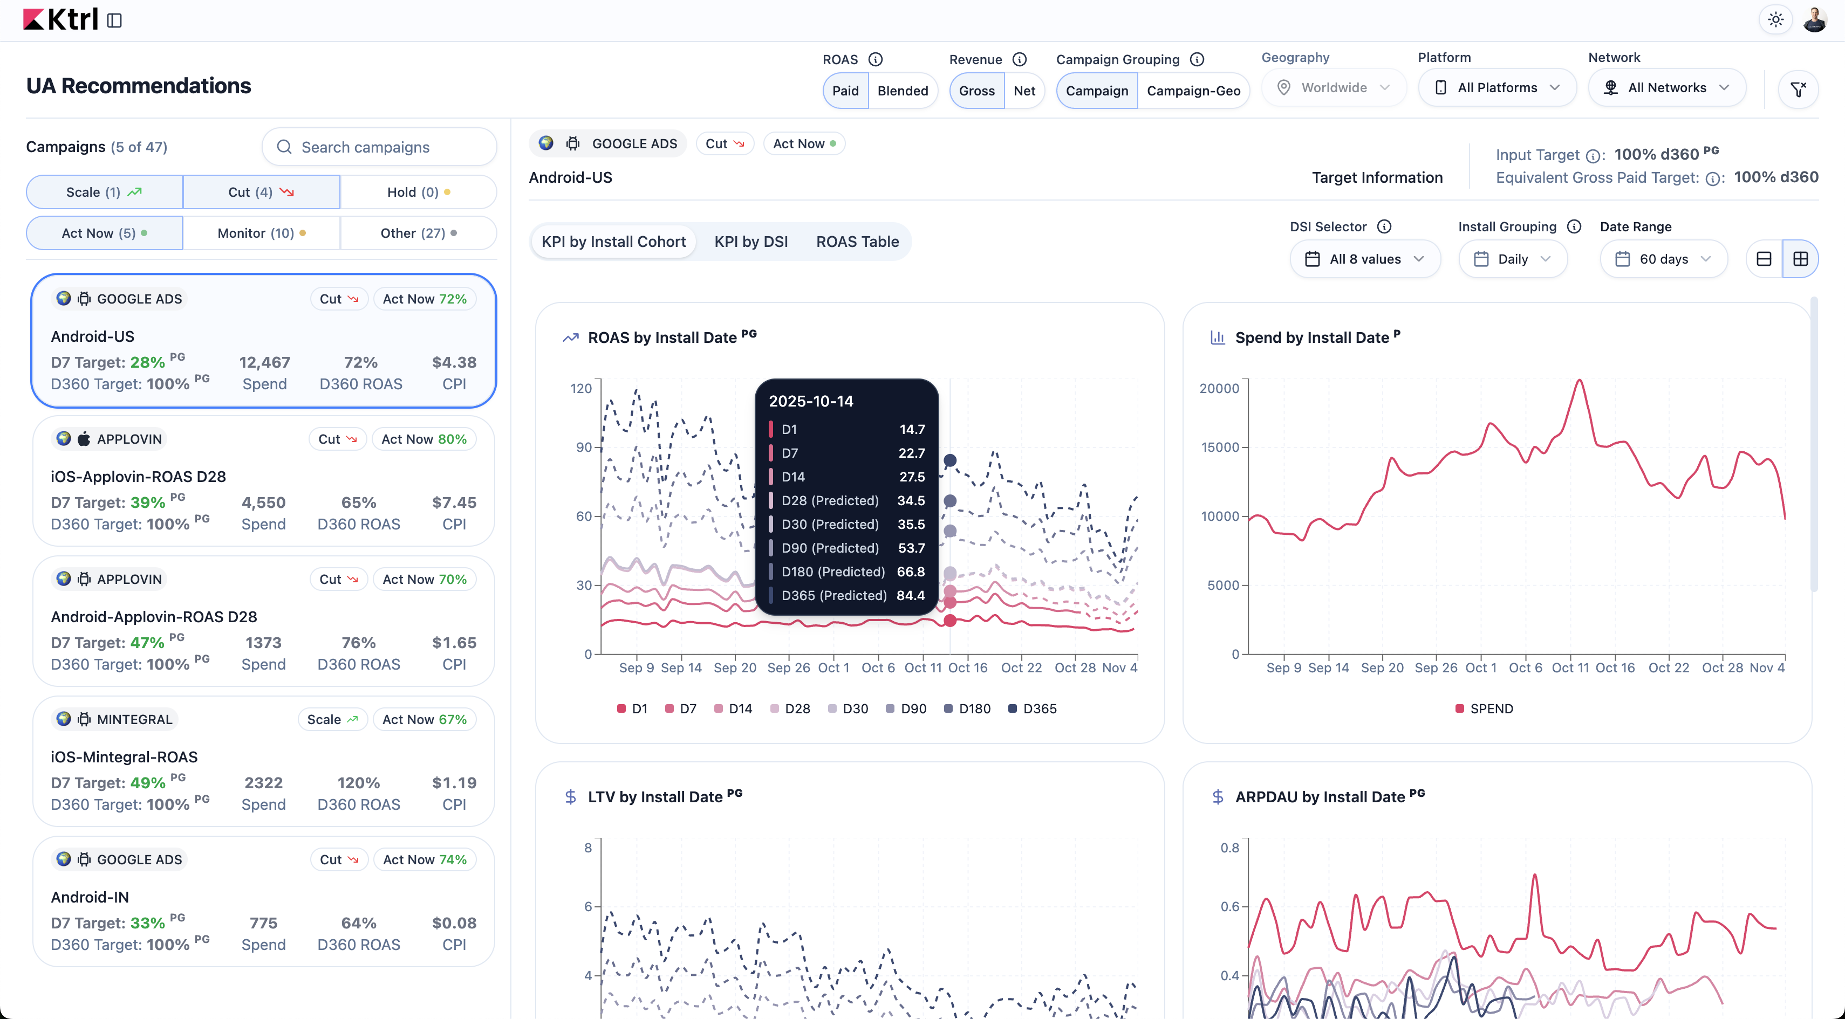The height and width of the screenshot is (1019, 1845).
Task: Switch to KPI by DSI tab
Action: click(x=750, y=242)
